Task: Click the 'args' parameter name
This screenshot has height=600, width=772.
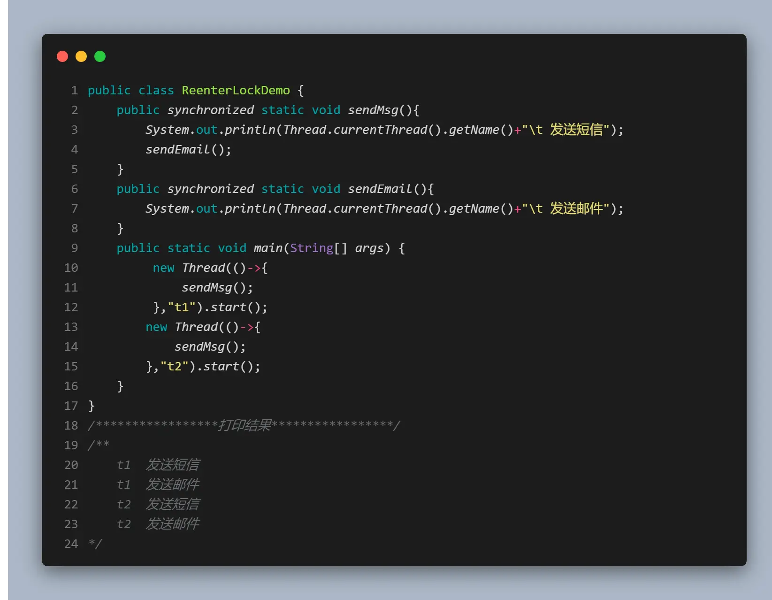Action: coord(369,248)
